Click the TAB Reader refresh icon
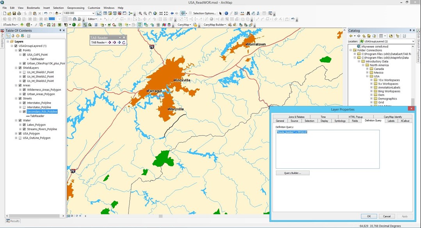Image resolution: width=421 pixels, height=228 pixels. 124,43
